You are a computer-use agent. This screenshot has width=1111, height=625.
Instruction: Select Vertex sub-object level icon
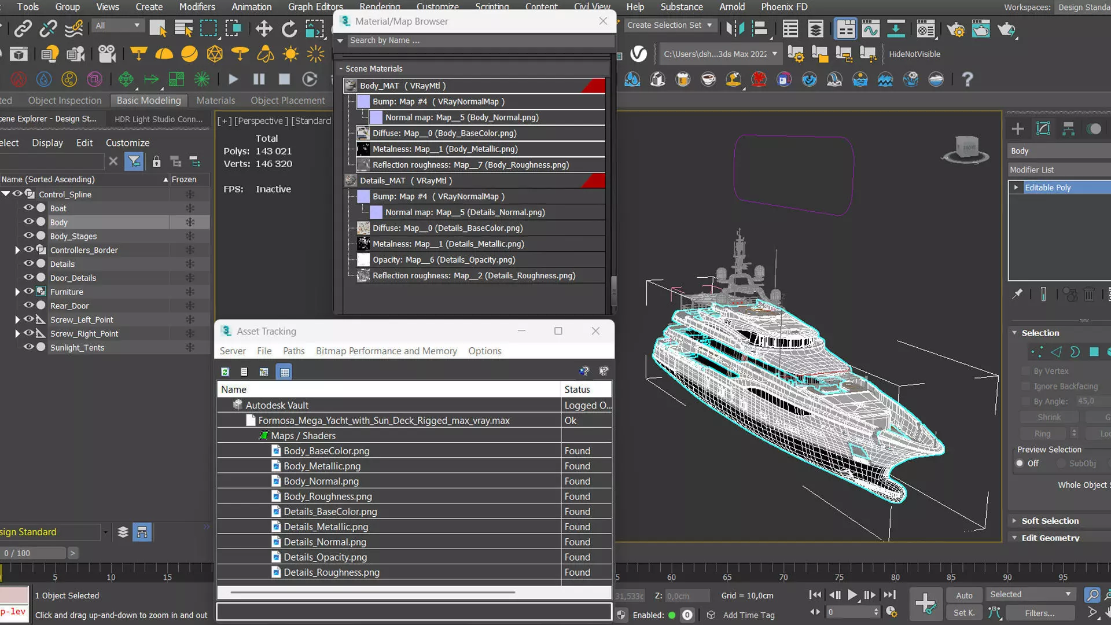(x=1036, y=352)
